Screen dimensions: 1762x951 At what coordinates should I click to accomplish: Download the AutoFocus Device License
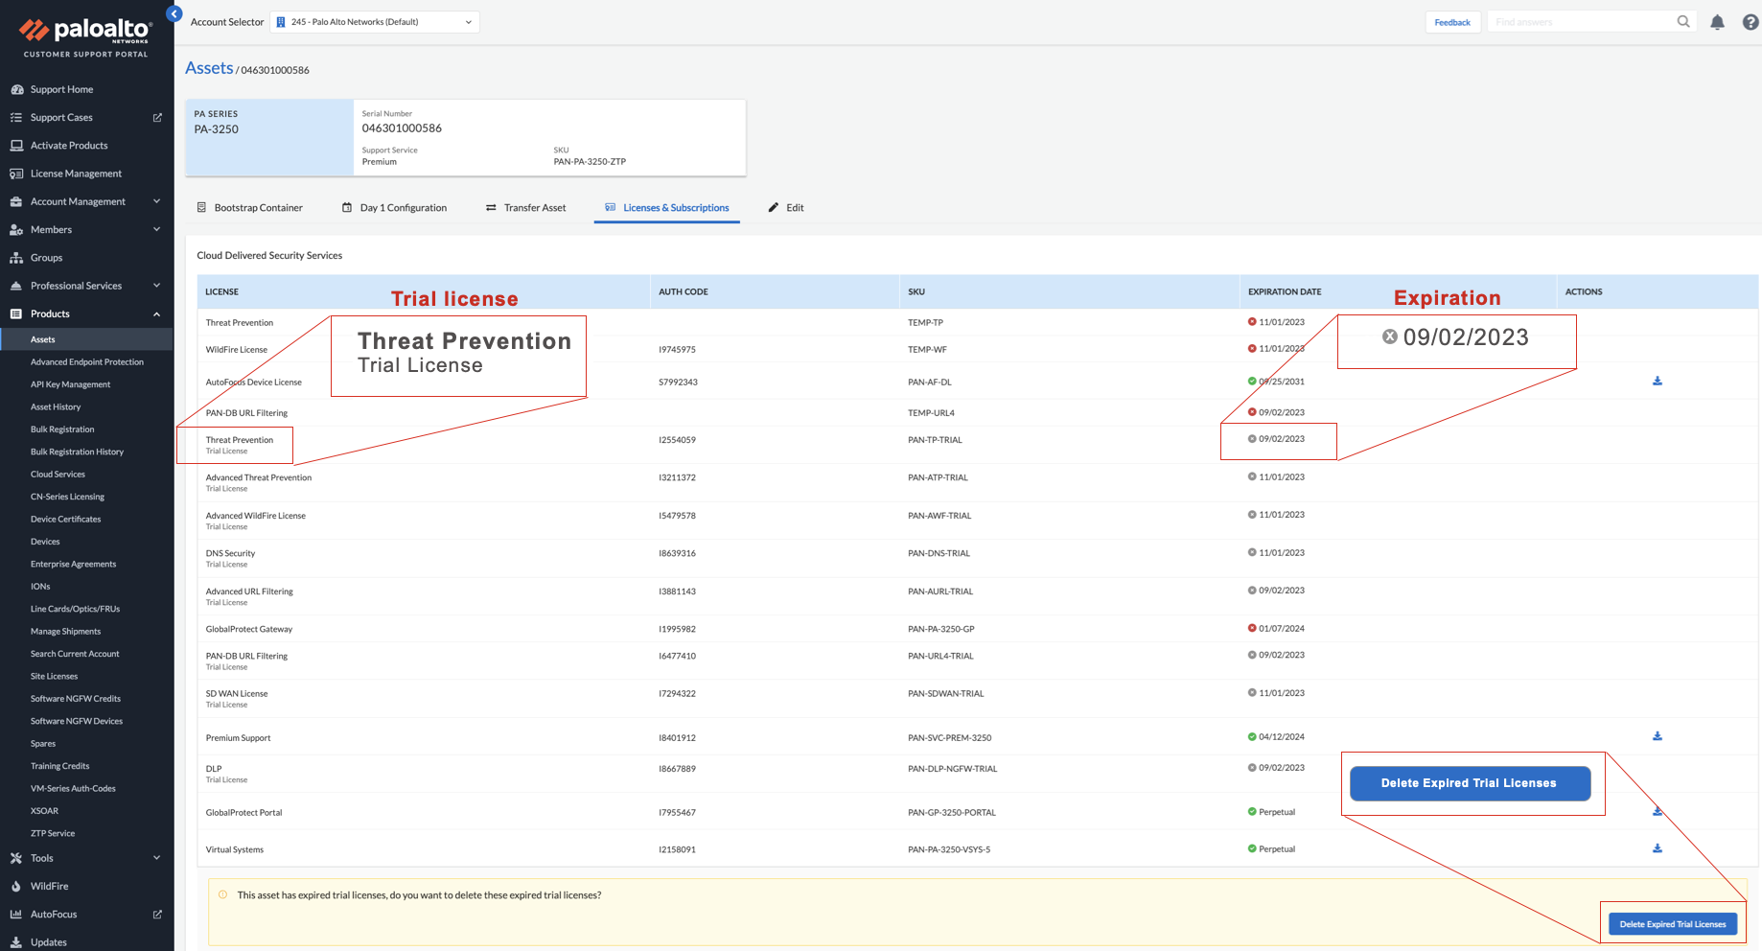click(x=1657, y=382)
